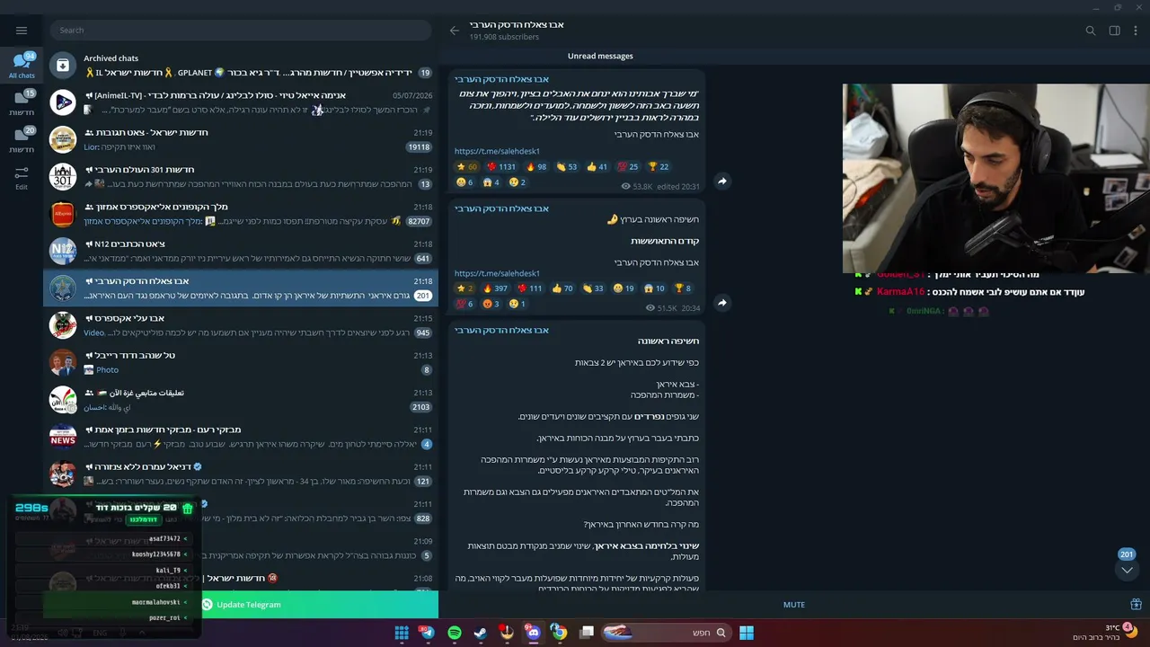Screen dimensions: 1150x647
Task: Toggle the star reaction showing 60
Action: point(467,167)
